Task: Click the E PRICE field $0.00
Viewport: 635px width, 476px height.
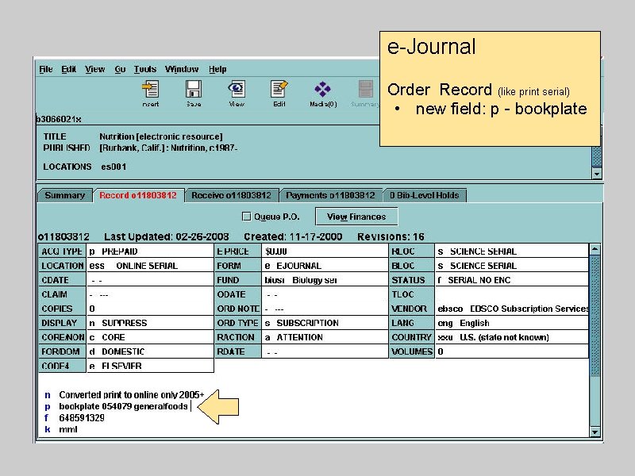Action: (x=325, y=251)
